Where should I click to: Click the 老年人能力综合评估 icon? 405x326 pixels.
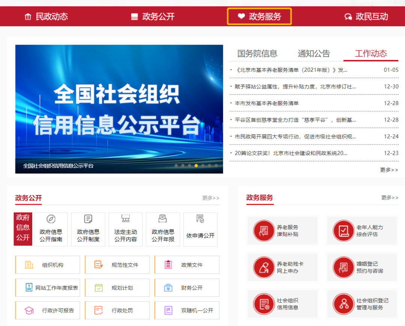coord(343,231)
